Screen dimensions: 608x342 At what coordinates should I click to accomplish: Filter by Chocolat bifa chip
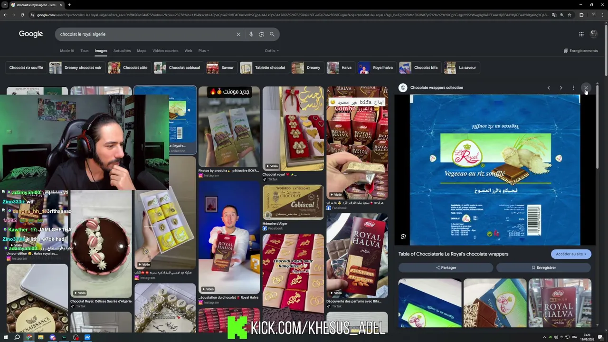(x=419, y=68)
